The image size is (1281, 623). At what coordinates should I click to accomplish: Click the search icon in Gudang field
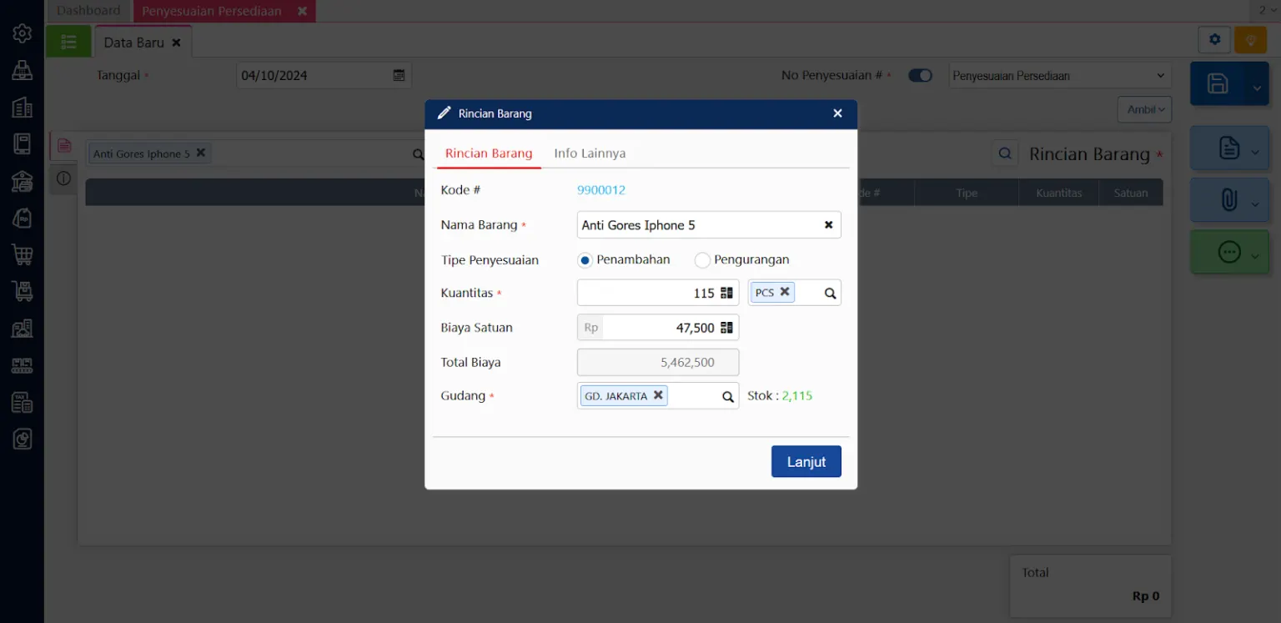[727, 397]
